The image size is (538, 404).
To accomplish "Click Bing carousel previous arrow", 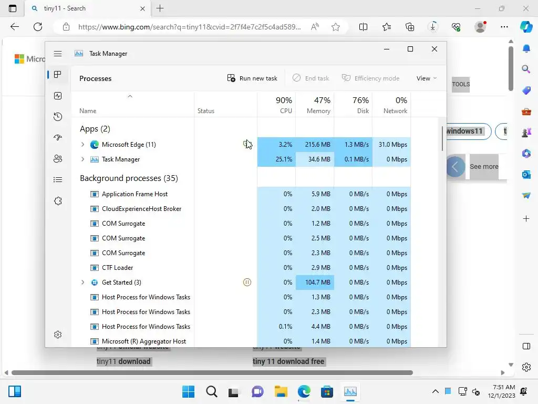I will click(x=456, y=167).
